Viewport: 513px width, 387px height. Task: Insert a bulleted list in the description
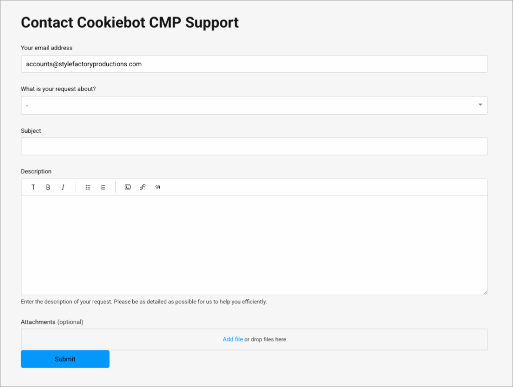[x=88, y=187]
